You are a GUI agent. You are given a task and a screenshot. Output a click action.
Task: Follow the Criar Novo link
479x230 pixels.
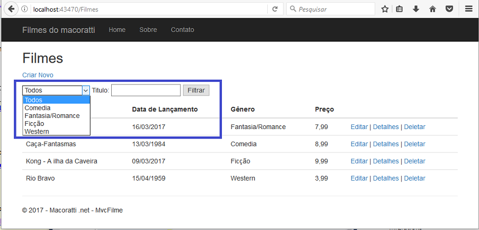click(x=38, y=75)
